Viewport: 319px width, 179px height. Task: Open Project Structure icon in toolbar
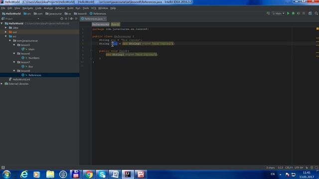(x=310, y=13)
